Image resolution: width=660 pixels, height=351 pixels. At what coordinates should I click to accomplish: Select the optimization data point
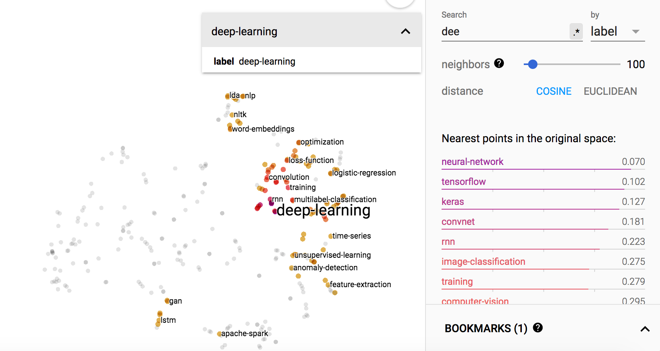[x=299, y=142]
